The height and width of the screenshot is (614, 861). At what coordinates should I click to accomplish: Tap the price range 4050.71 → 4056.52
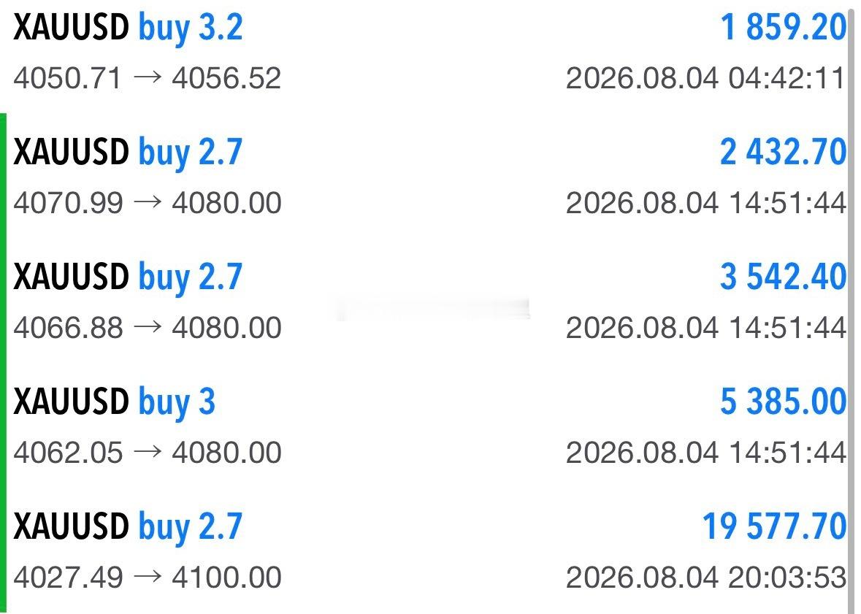pos(148,78)
